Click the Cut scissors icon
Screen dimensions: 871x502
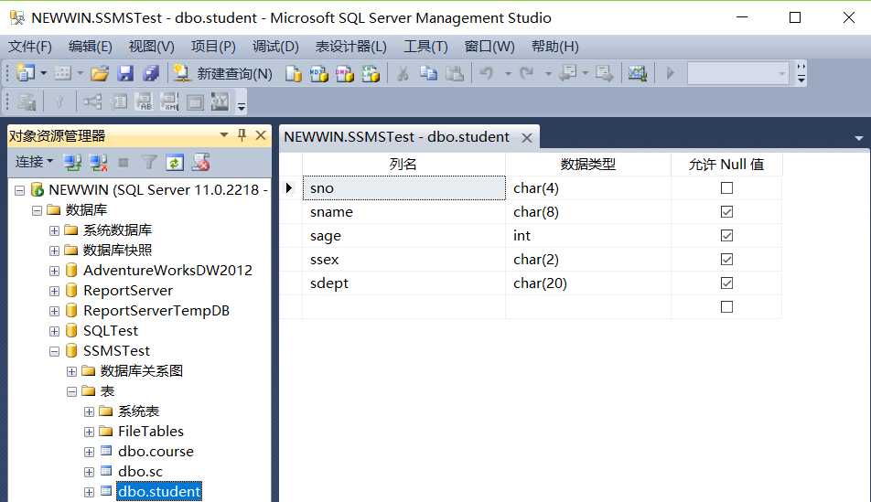[403, 73]
